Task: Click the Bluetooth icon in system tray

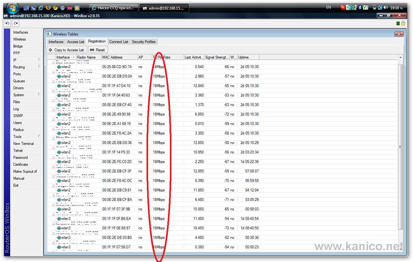Action: coord(360,8)
